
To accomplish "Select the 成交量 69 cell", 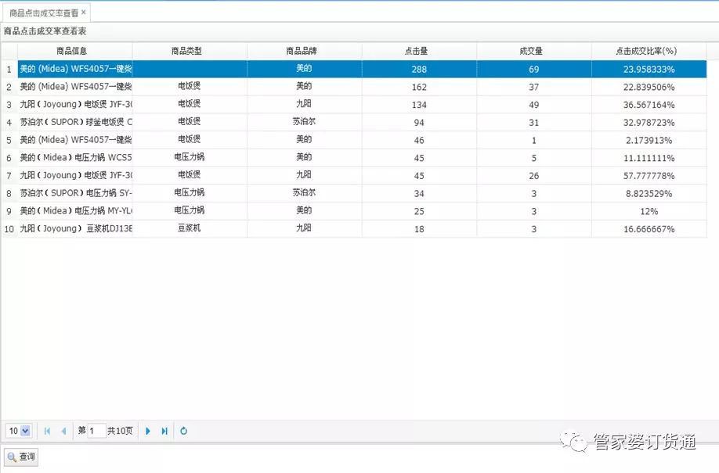I will (x=533, y=69).
